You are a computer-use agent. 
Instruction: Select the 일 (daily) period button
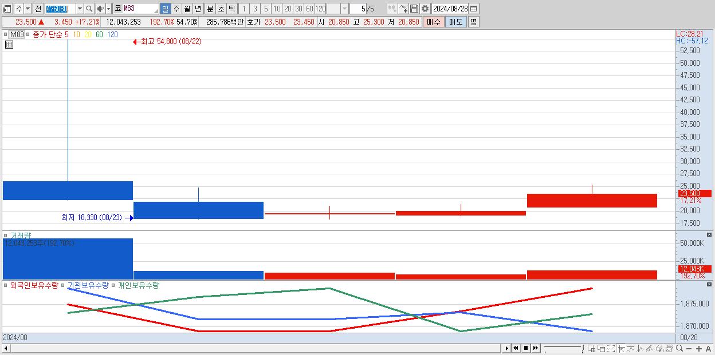click(x=165, y=9)
